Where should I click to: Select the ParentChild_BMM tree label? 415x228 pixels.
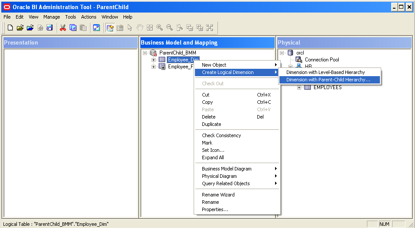(x=178, y=53)
